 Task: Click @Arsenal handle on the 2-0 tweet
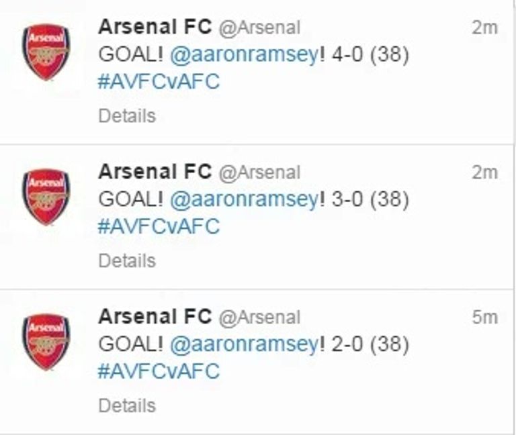pos(260,317)
